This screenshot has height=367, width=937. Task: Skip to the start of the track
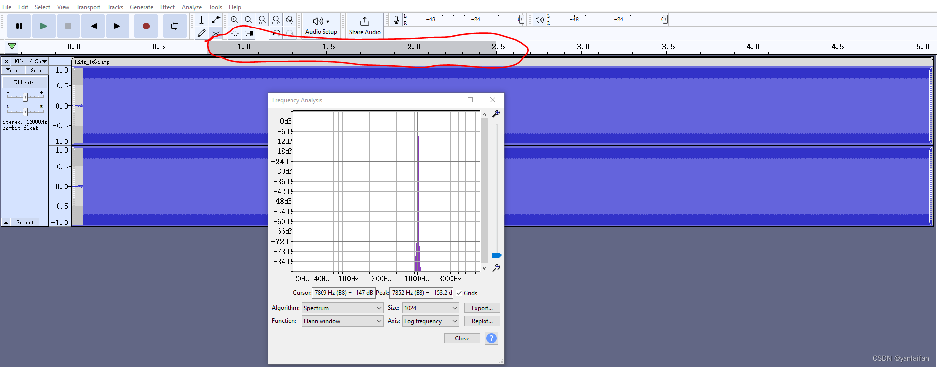click(93, 26)
